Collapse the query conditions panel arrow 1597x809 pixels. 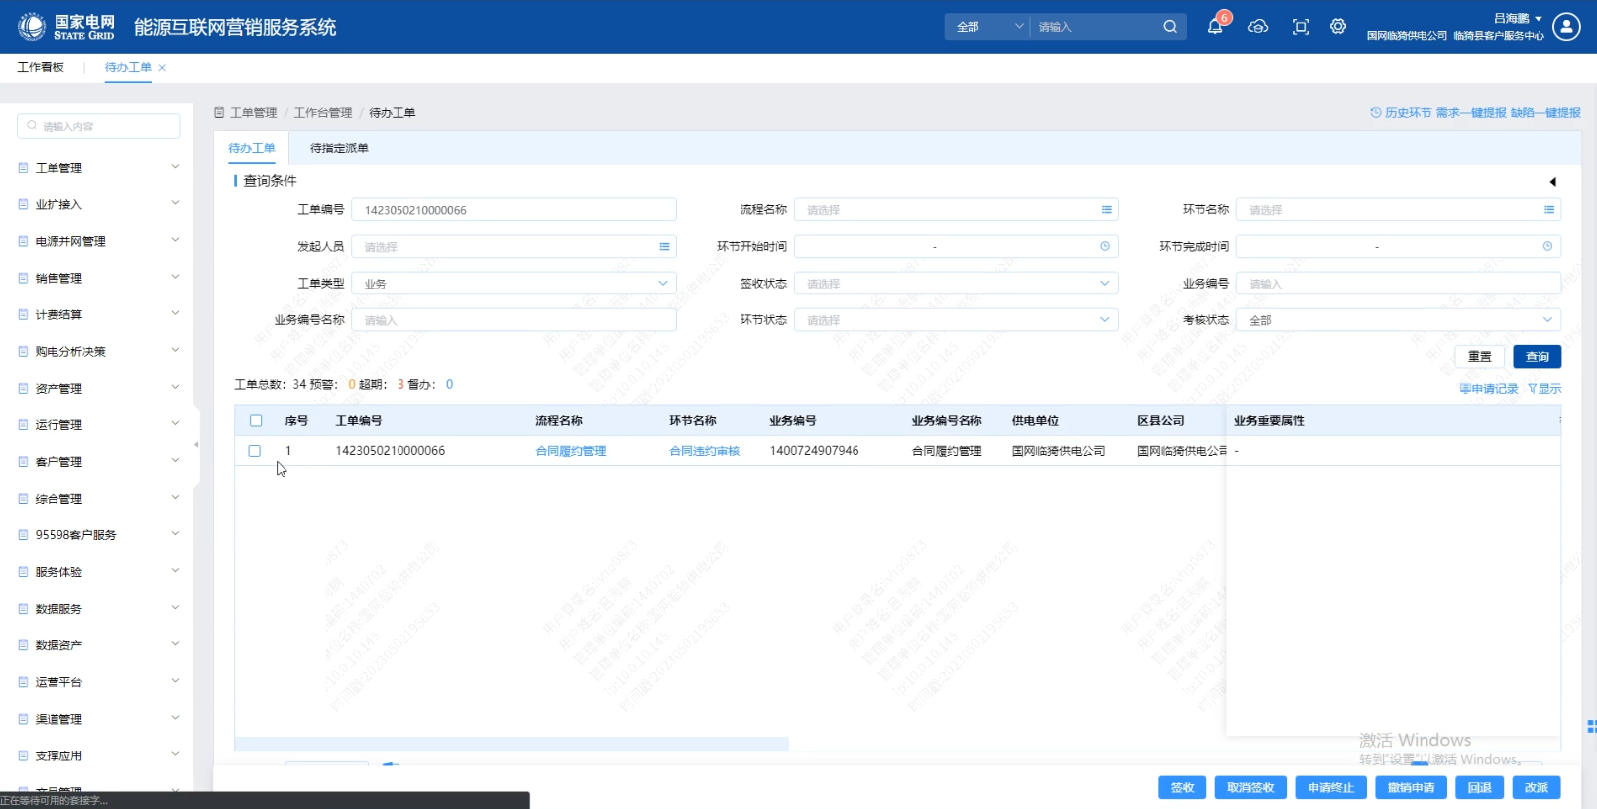[1552, 182]
